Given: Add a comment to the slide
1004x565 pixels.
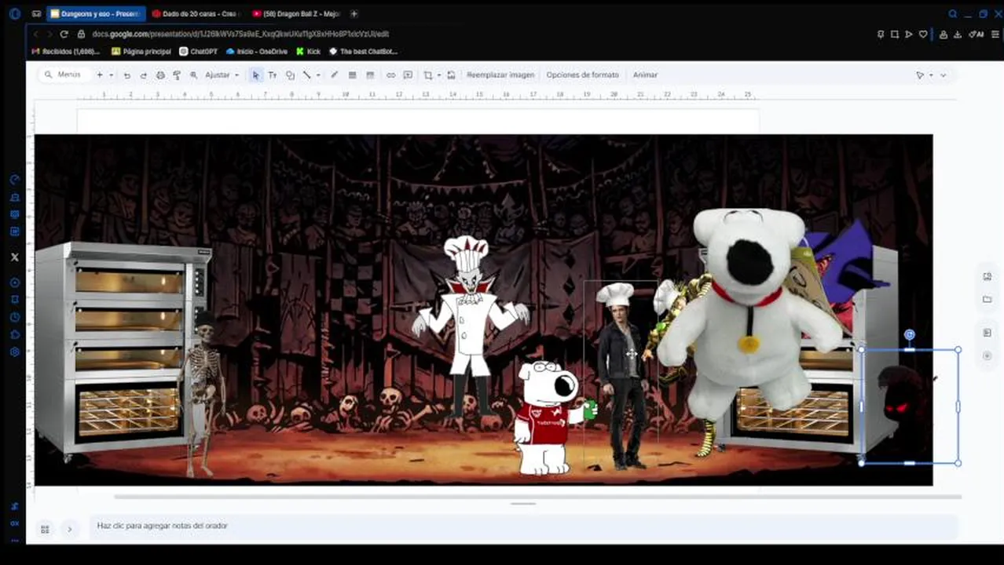Looking at the screenshot, I should coord(408,75).
